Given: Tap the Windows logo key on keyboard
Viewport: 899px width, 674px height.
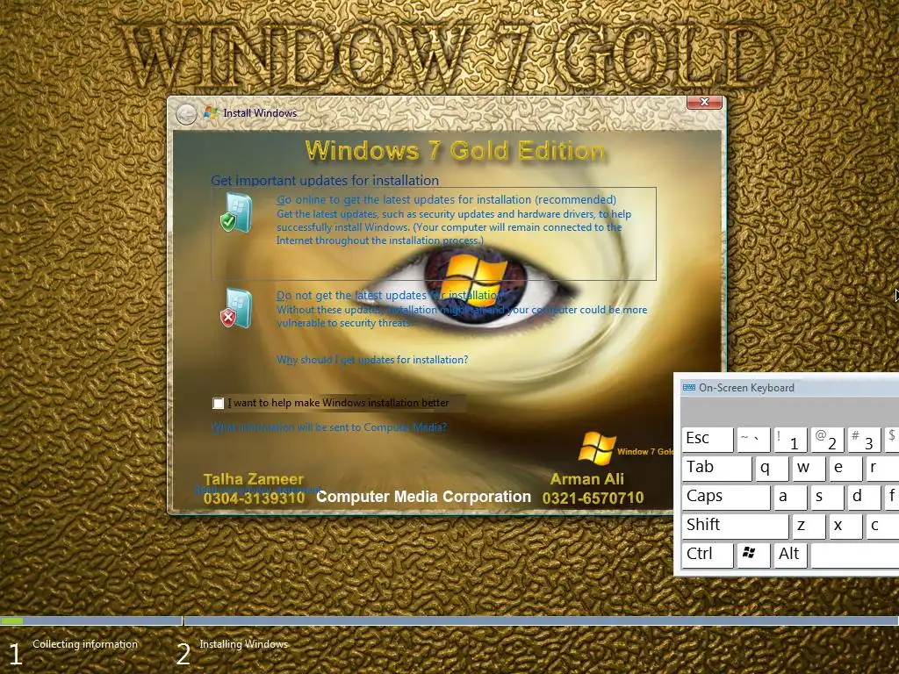Looking at the screenshot, I should 752,554.
